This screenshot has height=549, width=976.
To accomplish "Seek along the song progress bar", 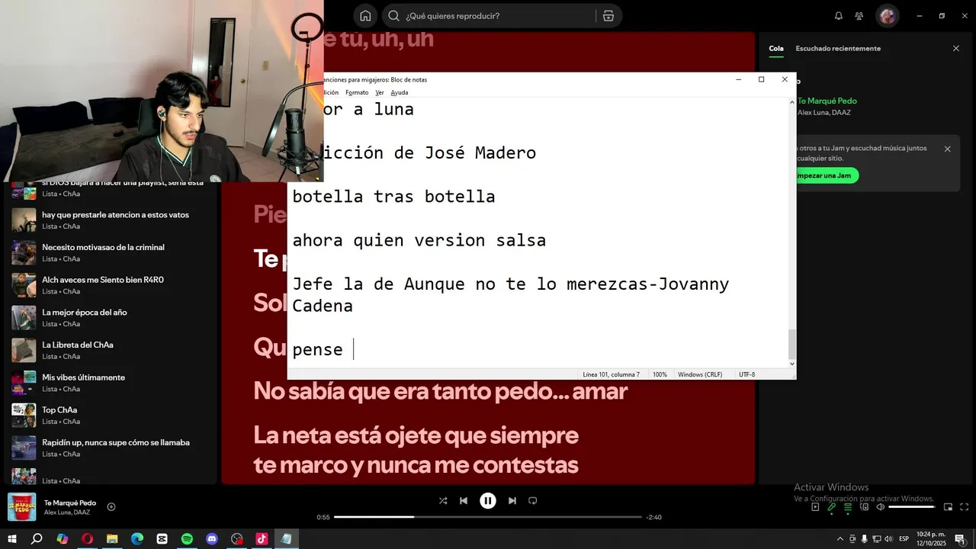I will tap(488, 517).
